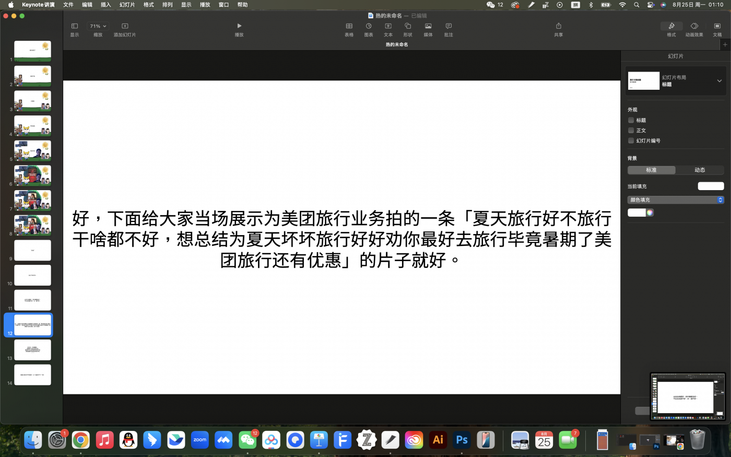
Task: Click the 共享 share icon
Action: (559, 26)
